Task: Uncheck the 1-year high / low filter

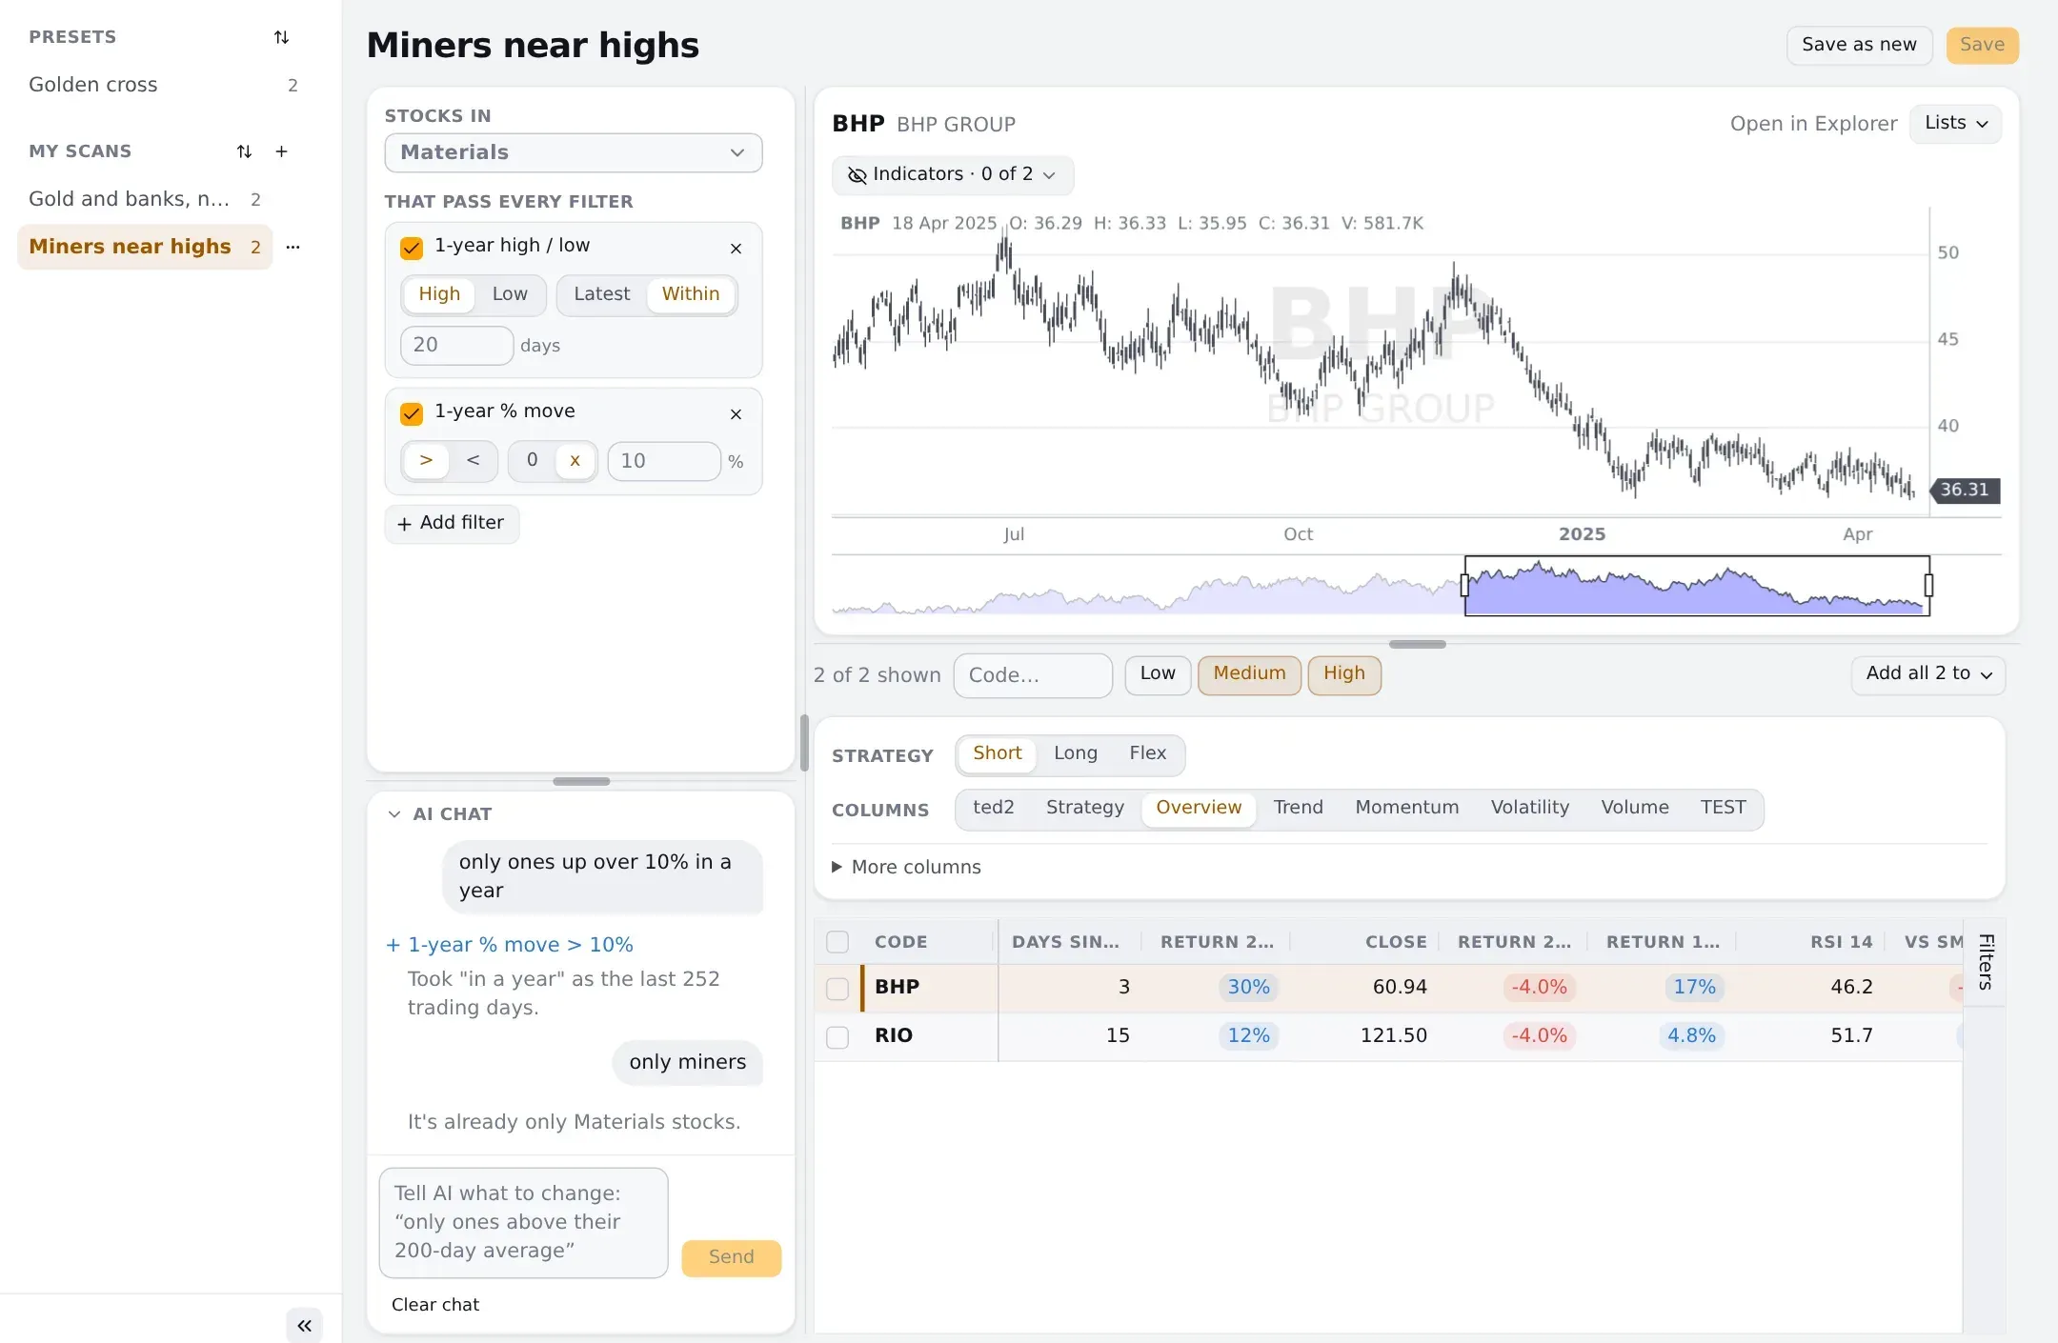Action: pyautogui.click(x=412, y=248)
